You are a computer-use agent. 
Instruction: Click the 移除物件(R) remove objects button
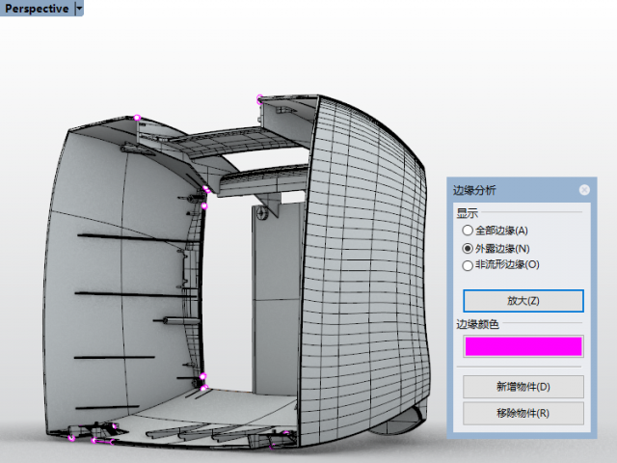pyautogui.click(x=523, y=413)
